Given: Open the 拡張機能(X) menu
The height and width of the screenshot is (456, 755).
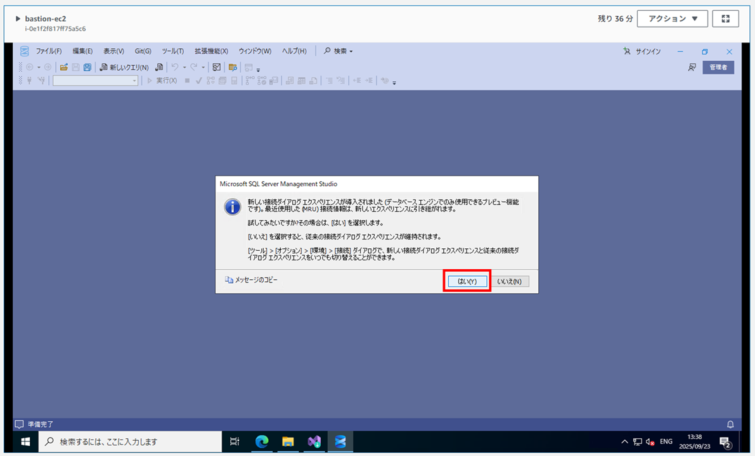Looking at the screenshot, I should [x=211, y=51].
